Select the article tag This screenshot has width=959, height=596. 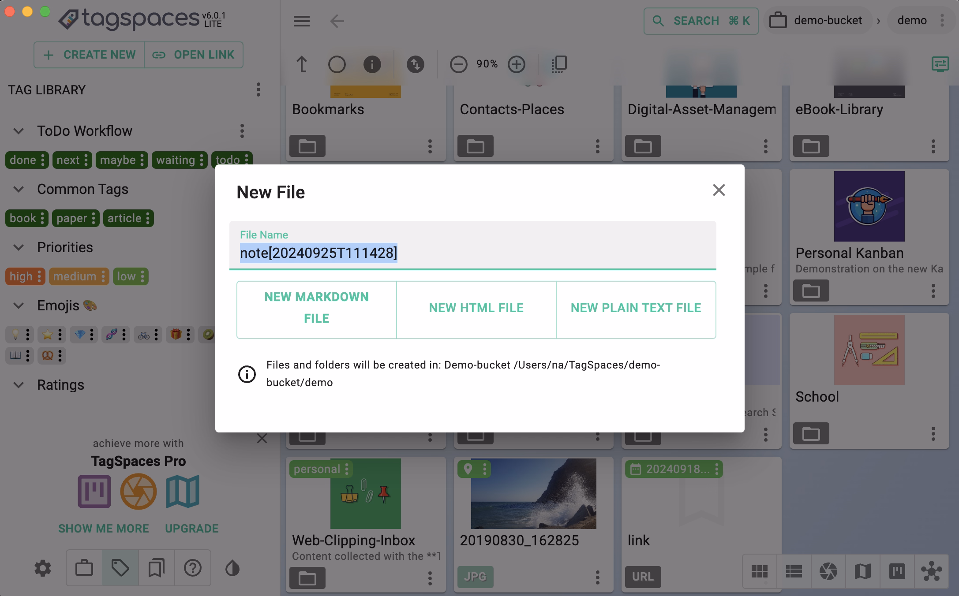click(128, 218)
